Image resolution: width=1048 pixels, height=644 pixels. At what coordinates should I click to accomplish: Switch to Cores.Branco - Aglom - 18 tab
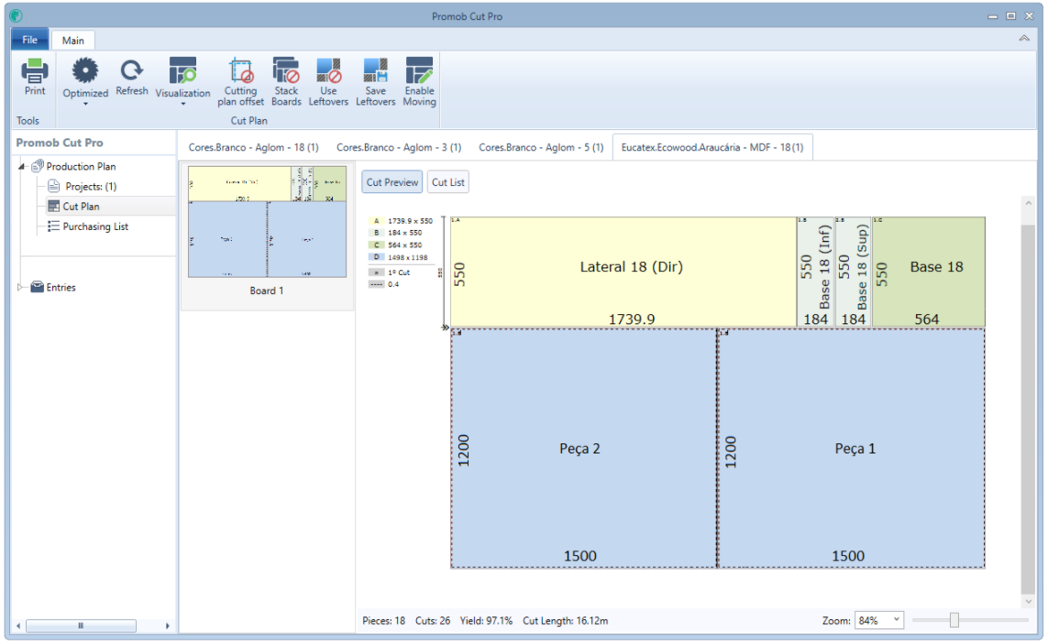tap(253, 147)
